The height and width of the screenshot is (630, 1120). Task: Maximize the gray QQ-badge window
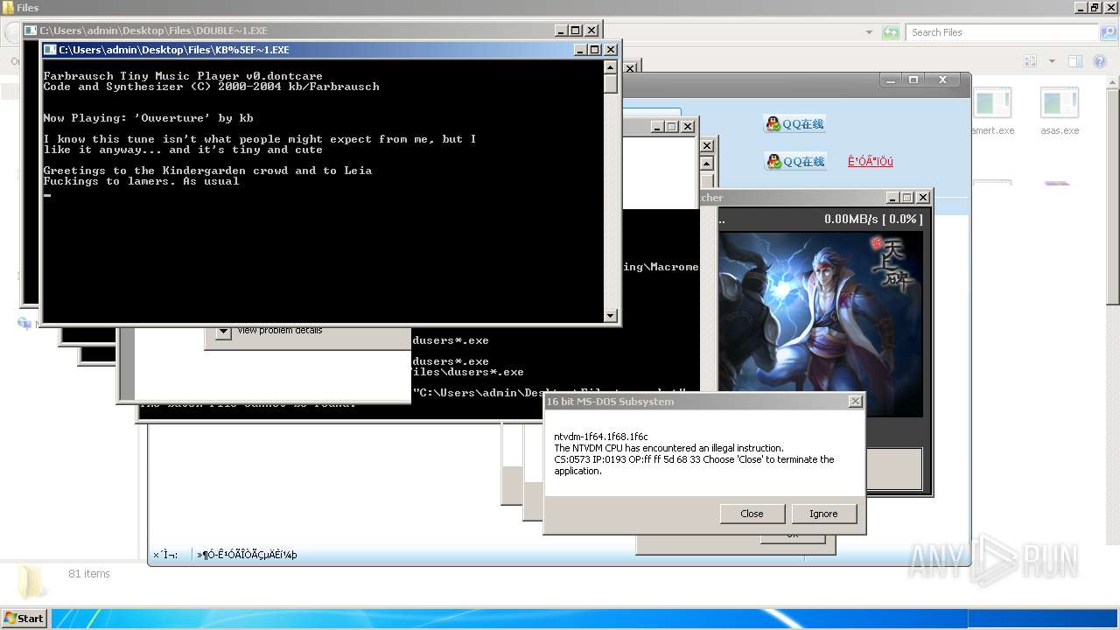913,80
